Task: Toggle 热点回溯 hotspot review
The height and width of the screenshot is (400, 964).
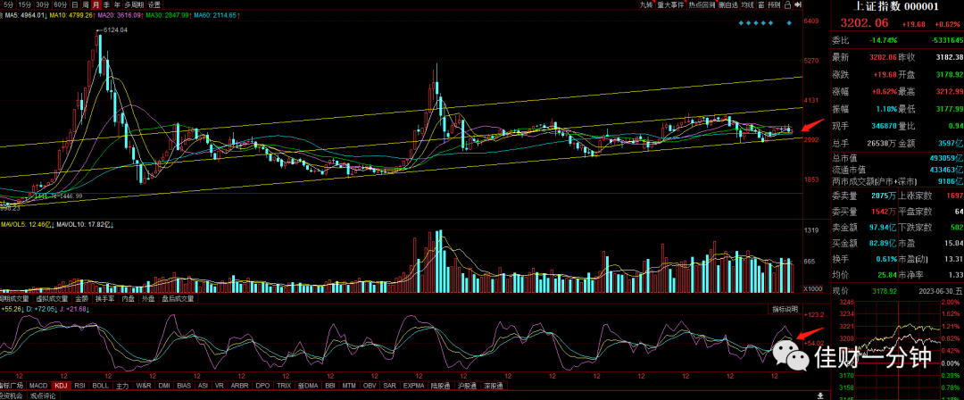Action: tap(702, 4)
